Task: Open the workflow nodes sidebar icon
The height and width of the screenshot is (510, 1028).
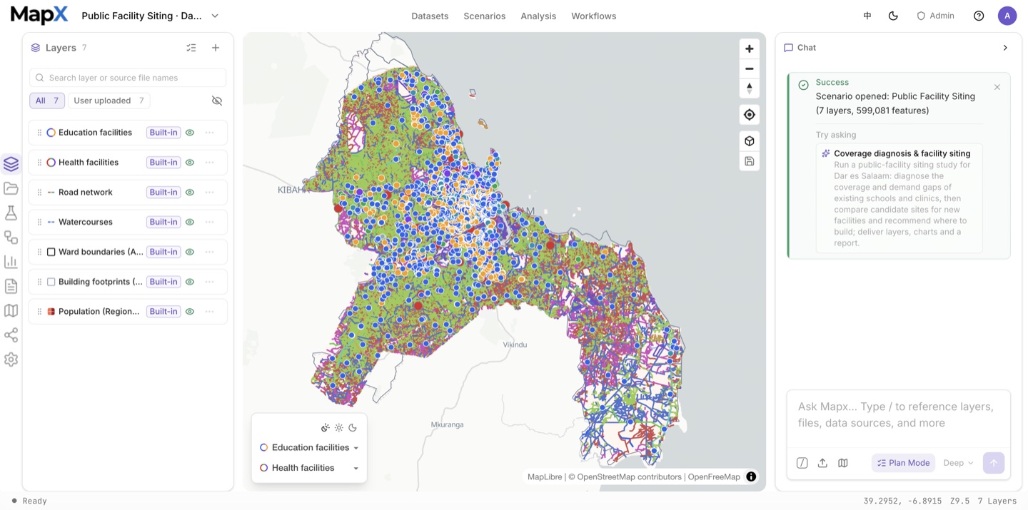Action: pyautogui.click(x=11, y=238)
